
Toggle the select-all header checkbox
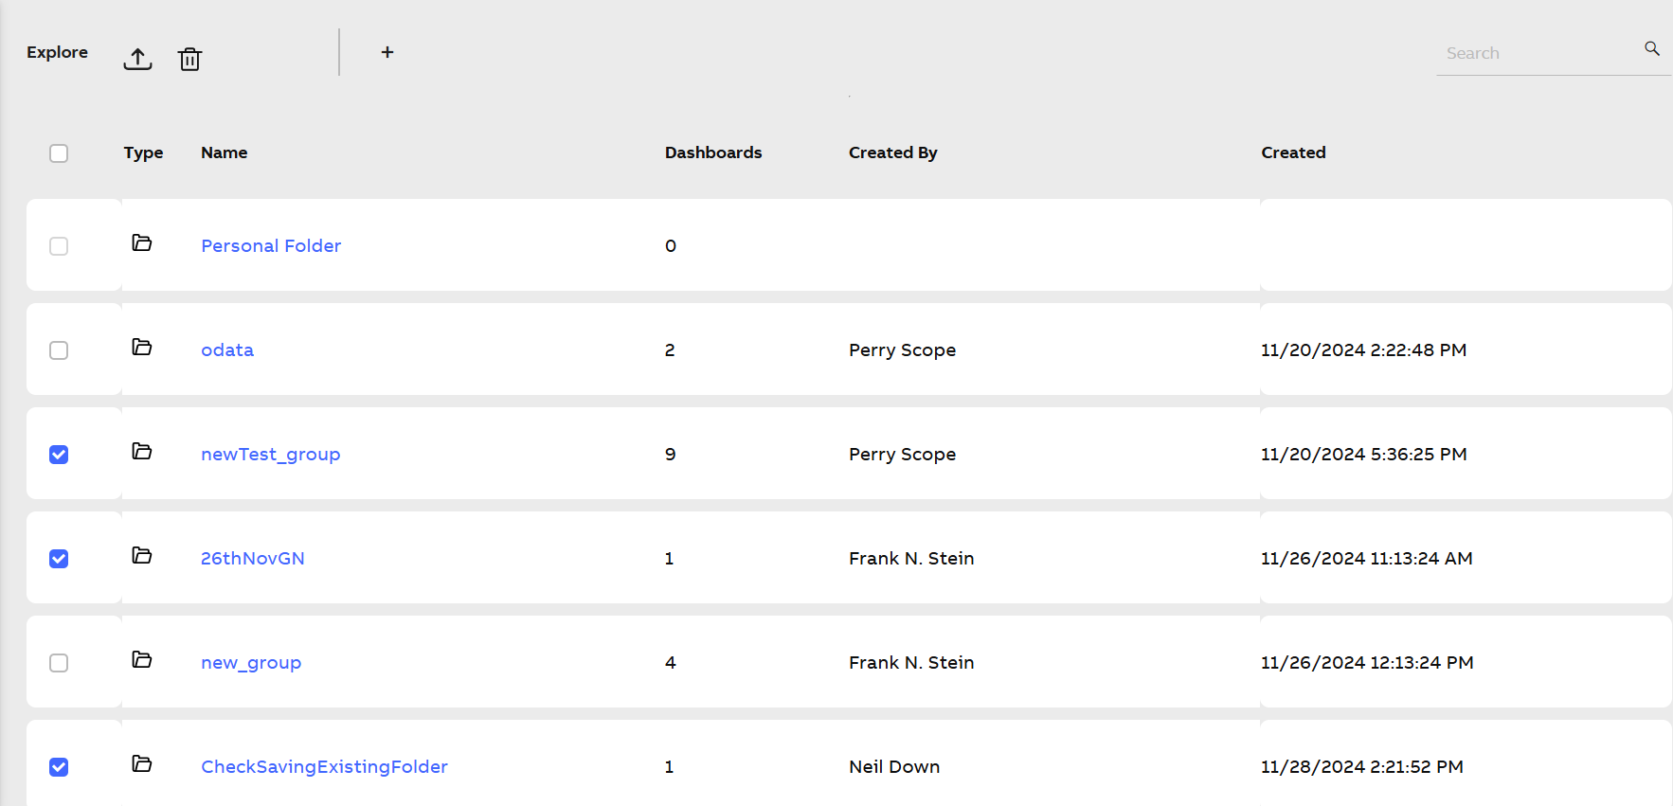click(x=59, y=153)
